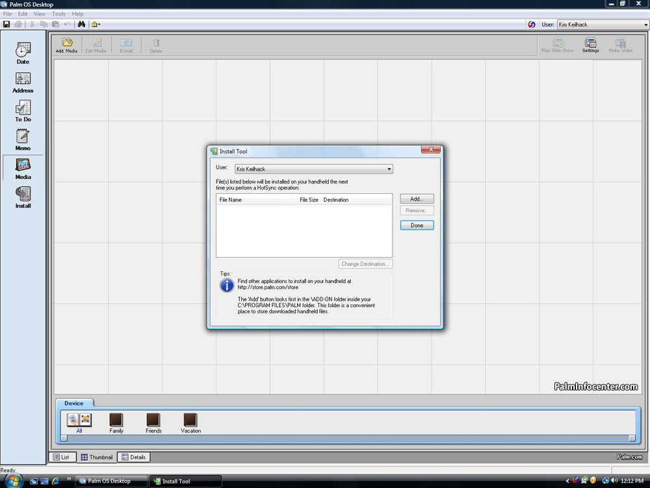Click the Add Media toolbar button

(x=67, y=46)
